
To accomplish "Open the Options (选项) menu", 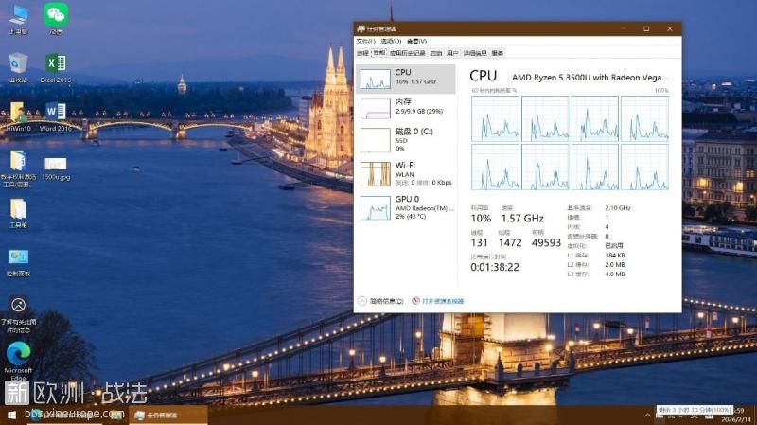I will (x=391, y=42).
